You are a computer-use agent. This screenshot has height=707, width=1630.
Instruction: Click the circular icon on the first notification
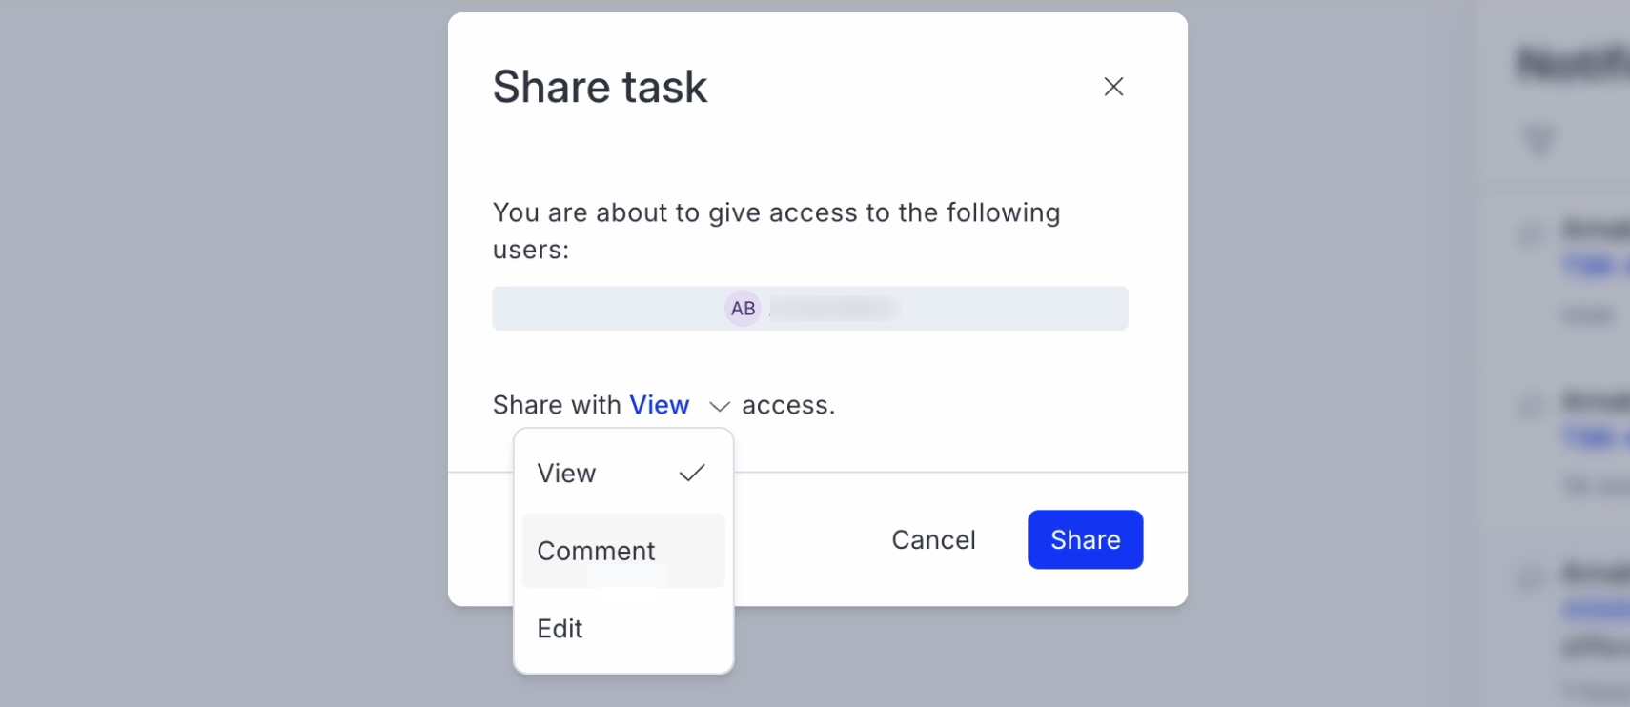coord(1530,233)
